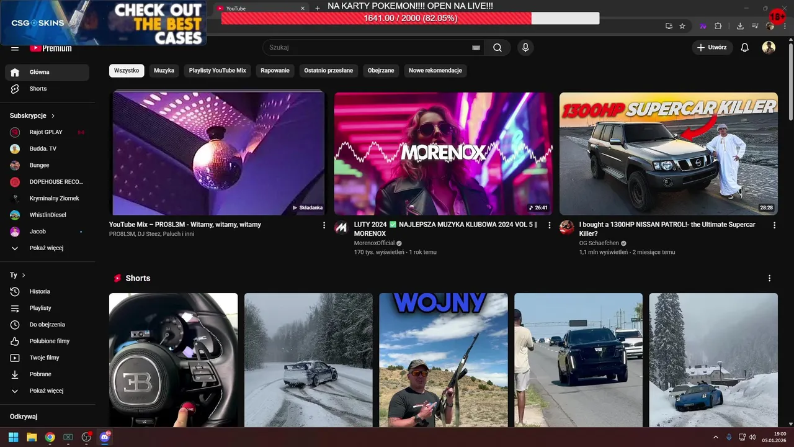
Task: Open the PRO8L3M YouTube Mix thumbnail
Action: (218, 153)
